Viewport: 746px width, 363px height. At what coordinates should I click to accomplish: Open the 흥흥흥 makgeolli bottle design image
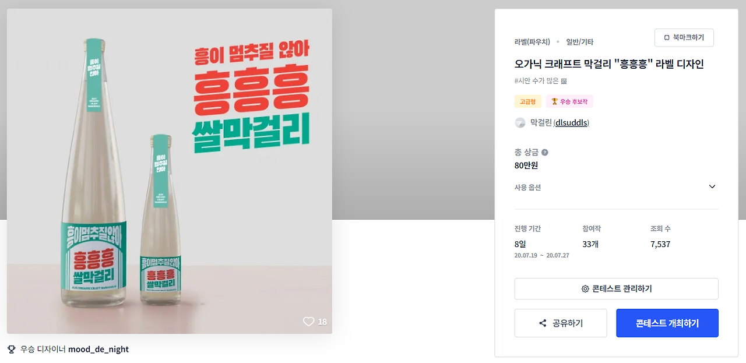170,171
